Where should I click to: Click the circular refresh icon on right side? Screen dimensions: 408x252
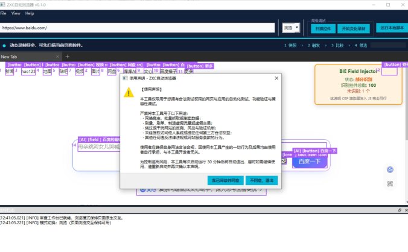pyautogui.click(x=390, y=169)
